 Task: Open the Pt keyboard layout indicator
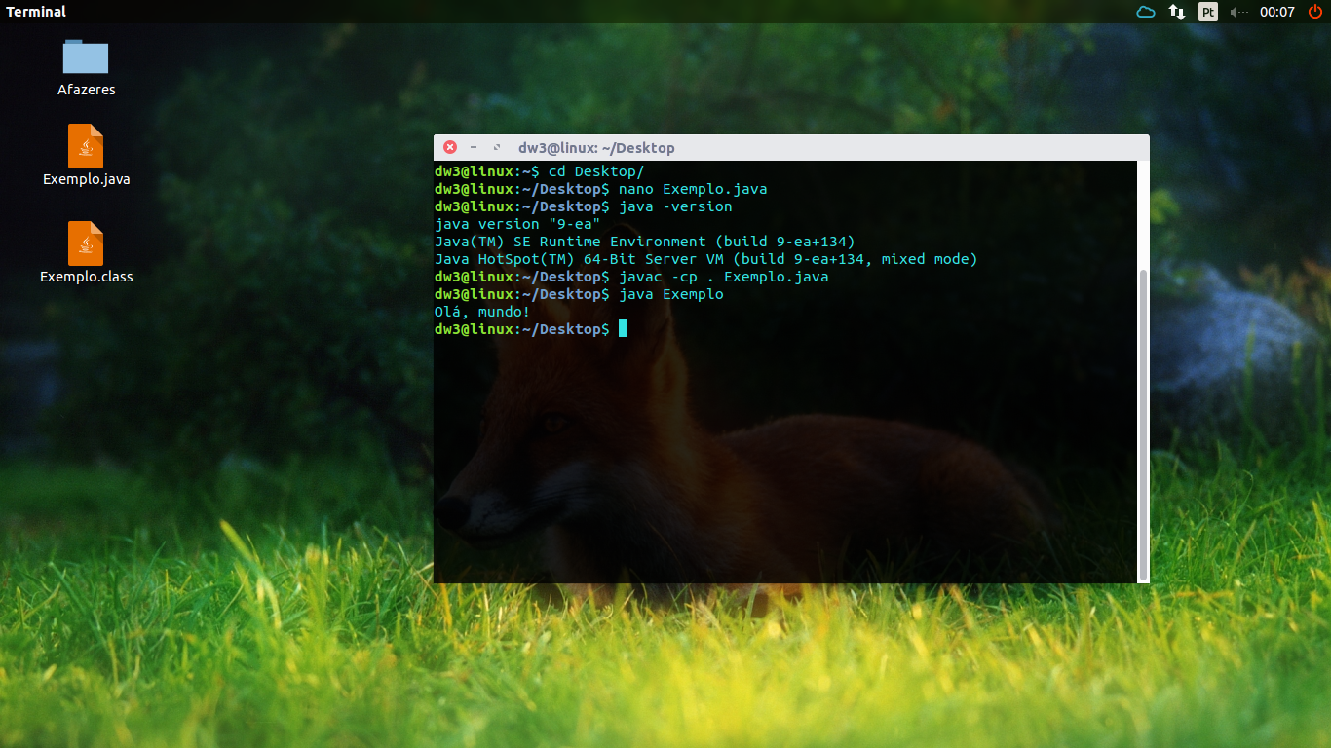click(1208, 12)
